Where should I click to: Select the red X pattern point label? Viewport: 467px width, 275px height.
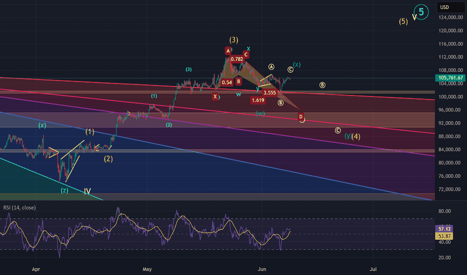(215, 96)
